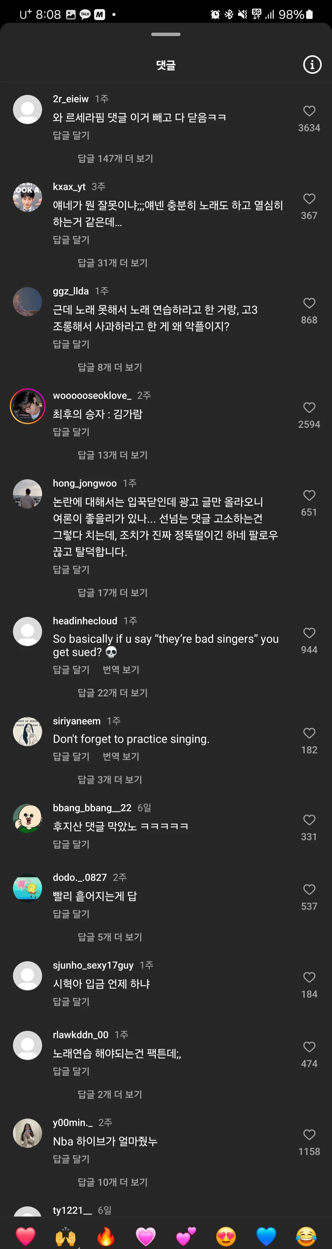
Task: Like y00min._'s comment with heart
Action: click(309, 1135)
